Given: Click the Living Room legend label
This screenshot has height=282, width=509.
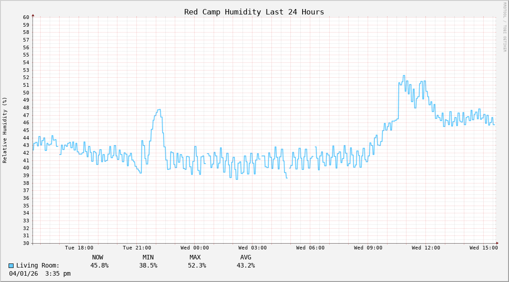Looking at the screenshot, I should [38, 266].
